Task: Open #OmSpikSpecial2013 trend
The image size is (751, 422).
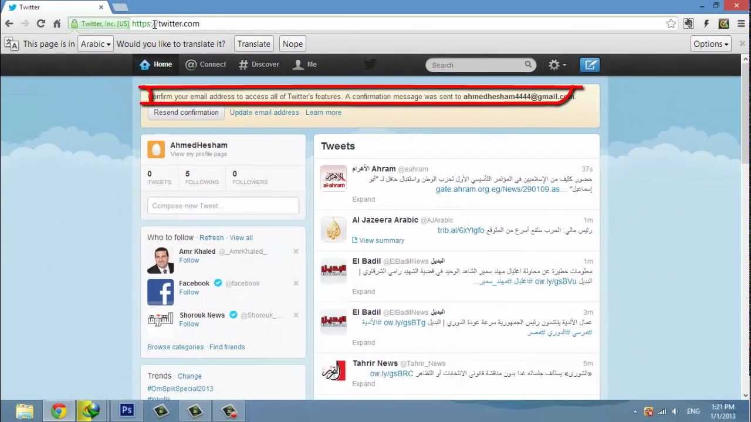Action: [x=180, y=389]
